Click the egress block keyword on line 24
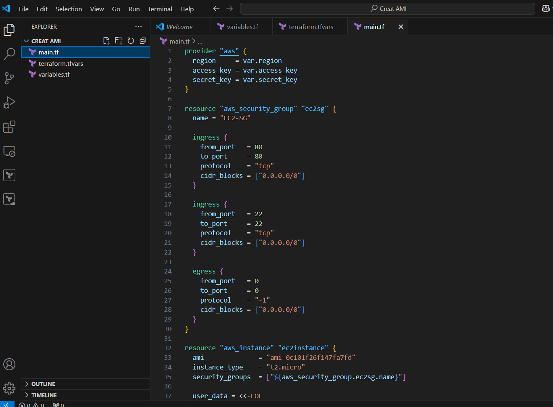 [204, 271]
